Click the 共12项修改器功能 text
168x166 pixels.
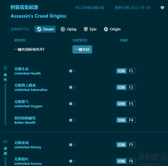90,8
